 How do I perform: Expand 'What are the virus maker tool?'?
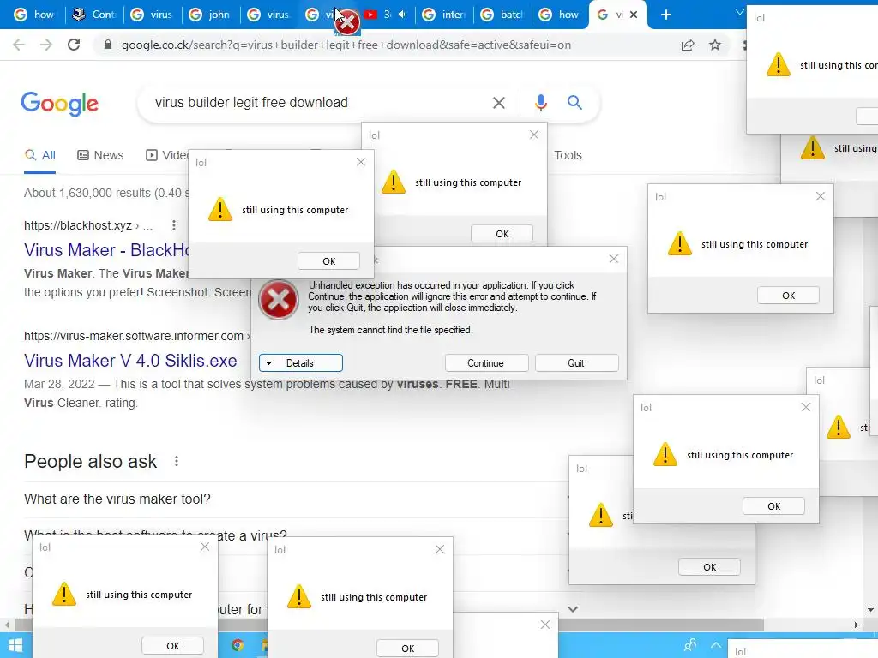295,499
